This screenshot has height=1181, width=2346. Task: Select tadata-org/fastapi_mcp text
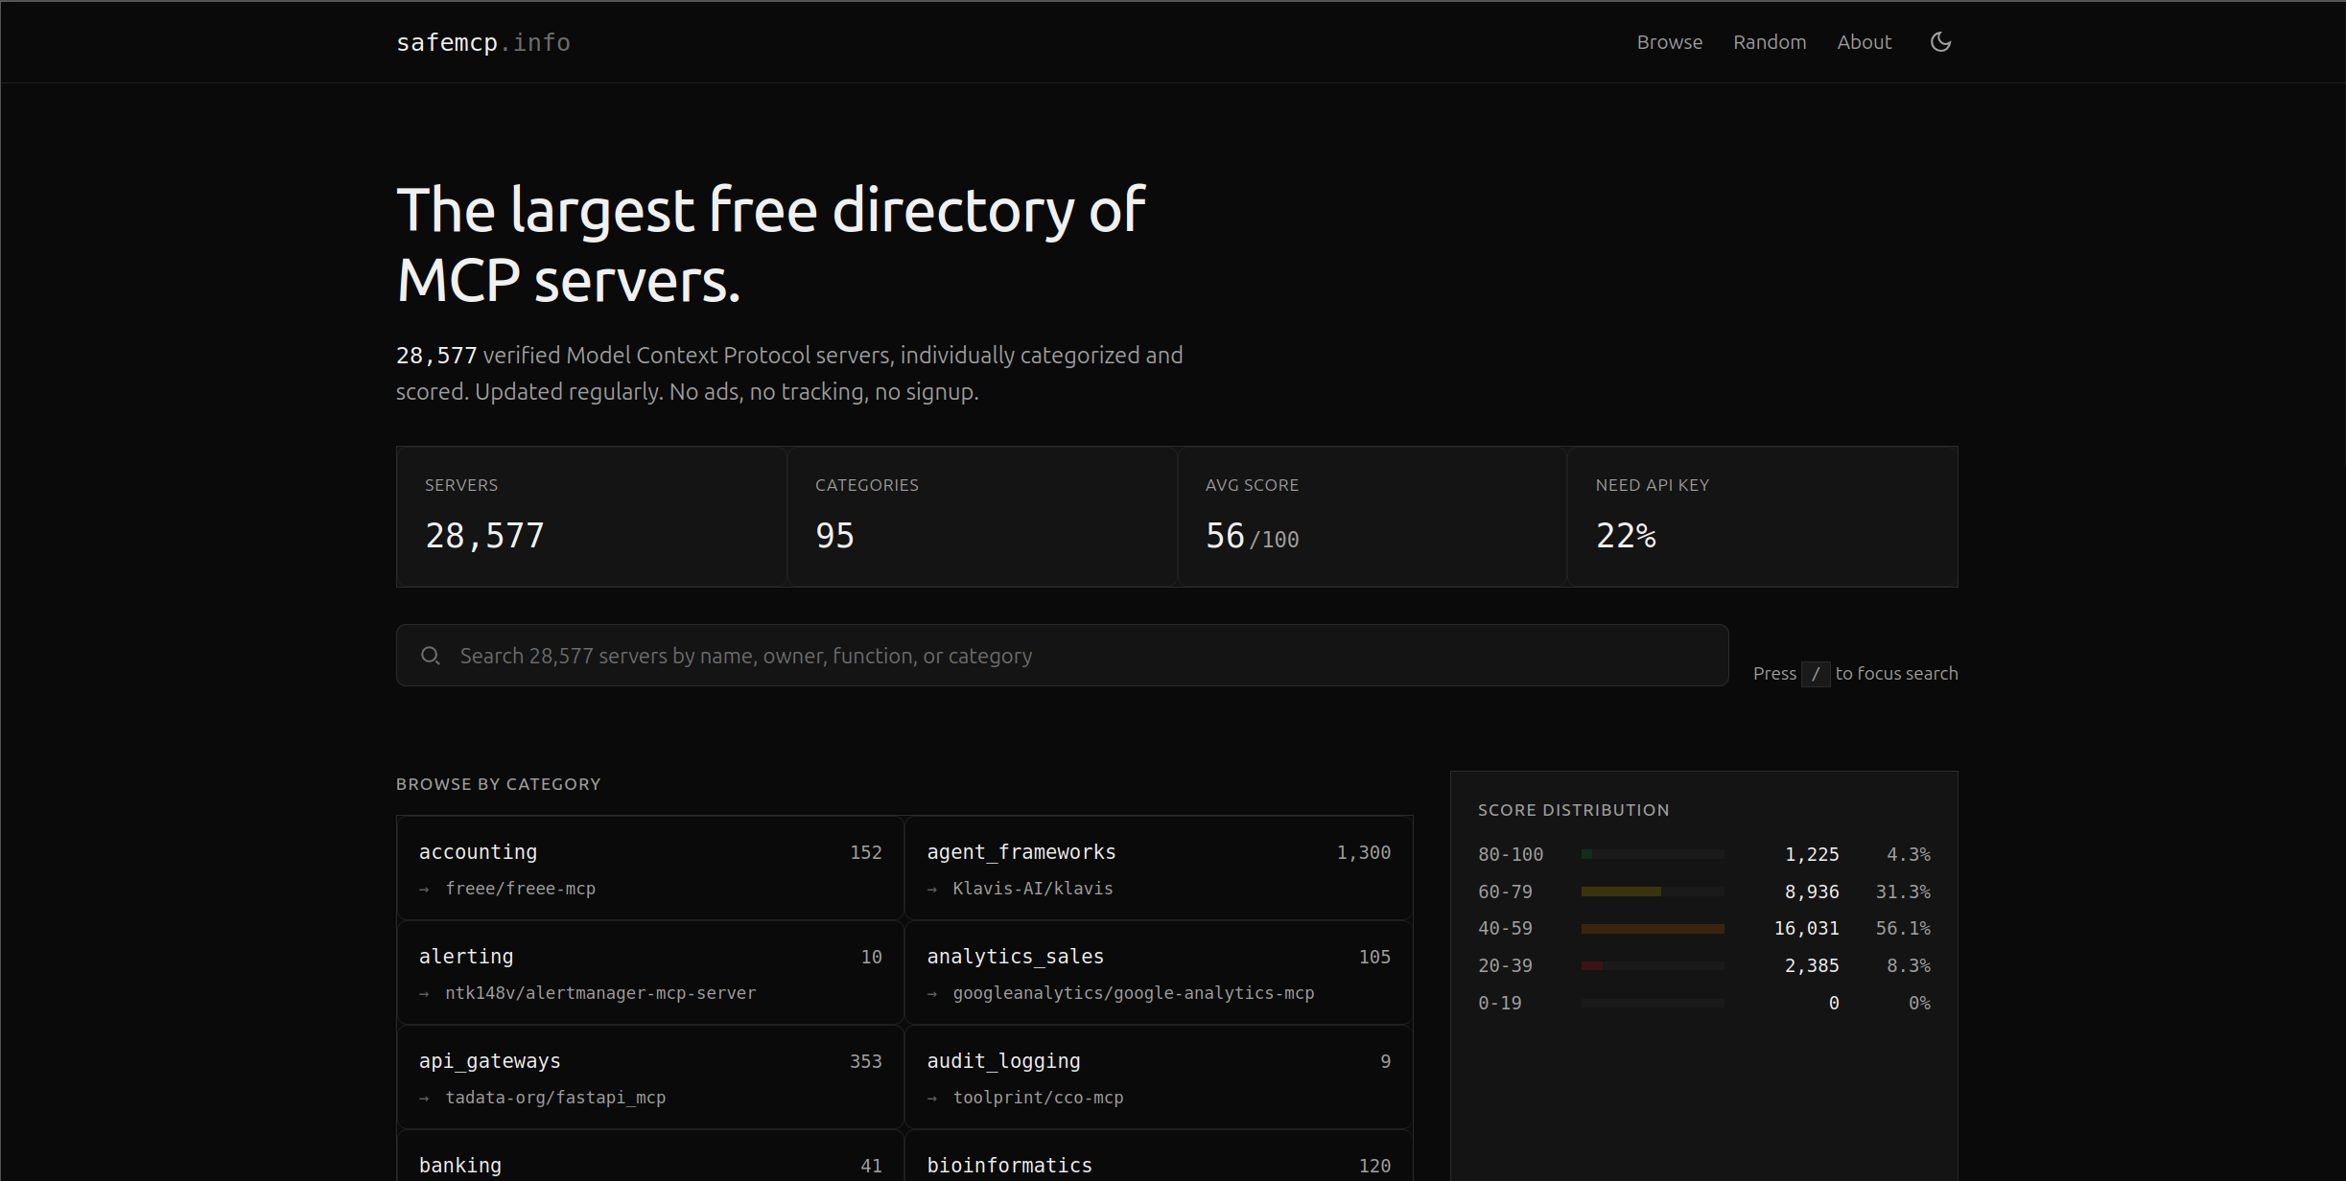point(555,1098)
